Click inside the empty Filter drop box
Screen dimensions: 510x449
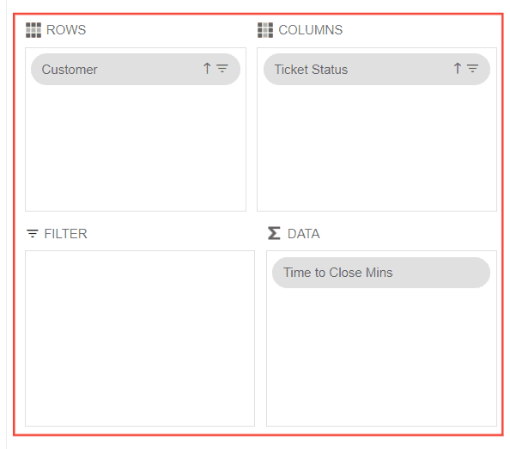140,339
